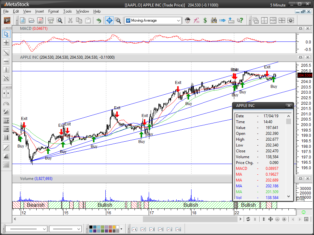The height and width of the screenshot is (235, 314).
Task: Open the Expert Advisor hat icon
Action: pos(187,20)
